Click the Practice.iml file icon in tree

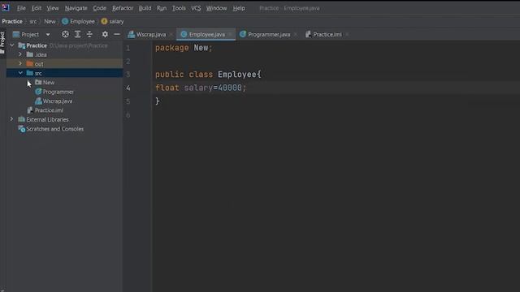[x=30, y=110]
